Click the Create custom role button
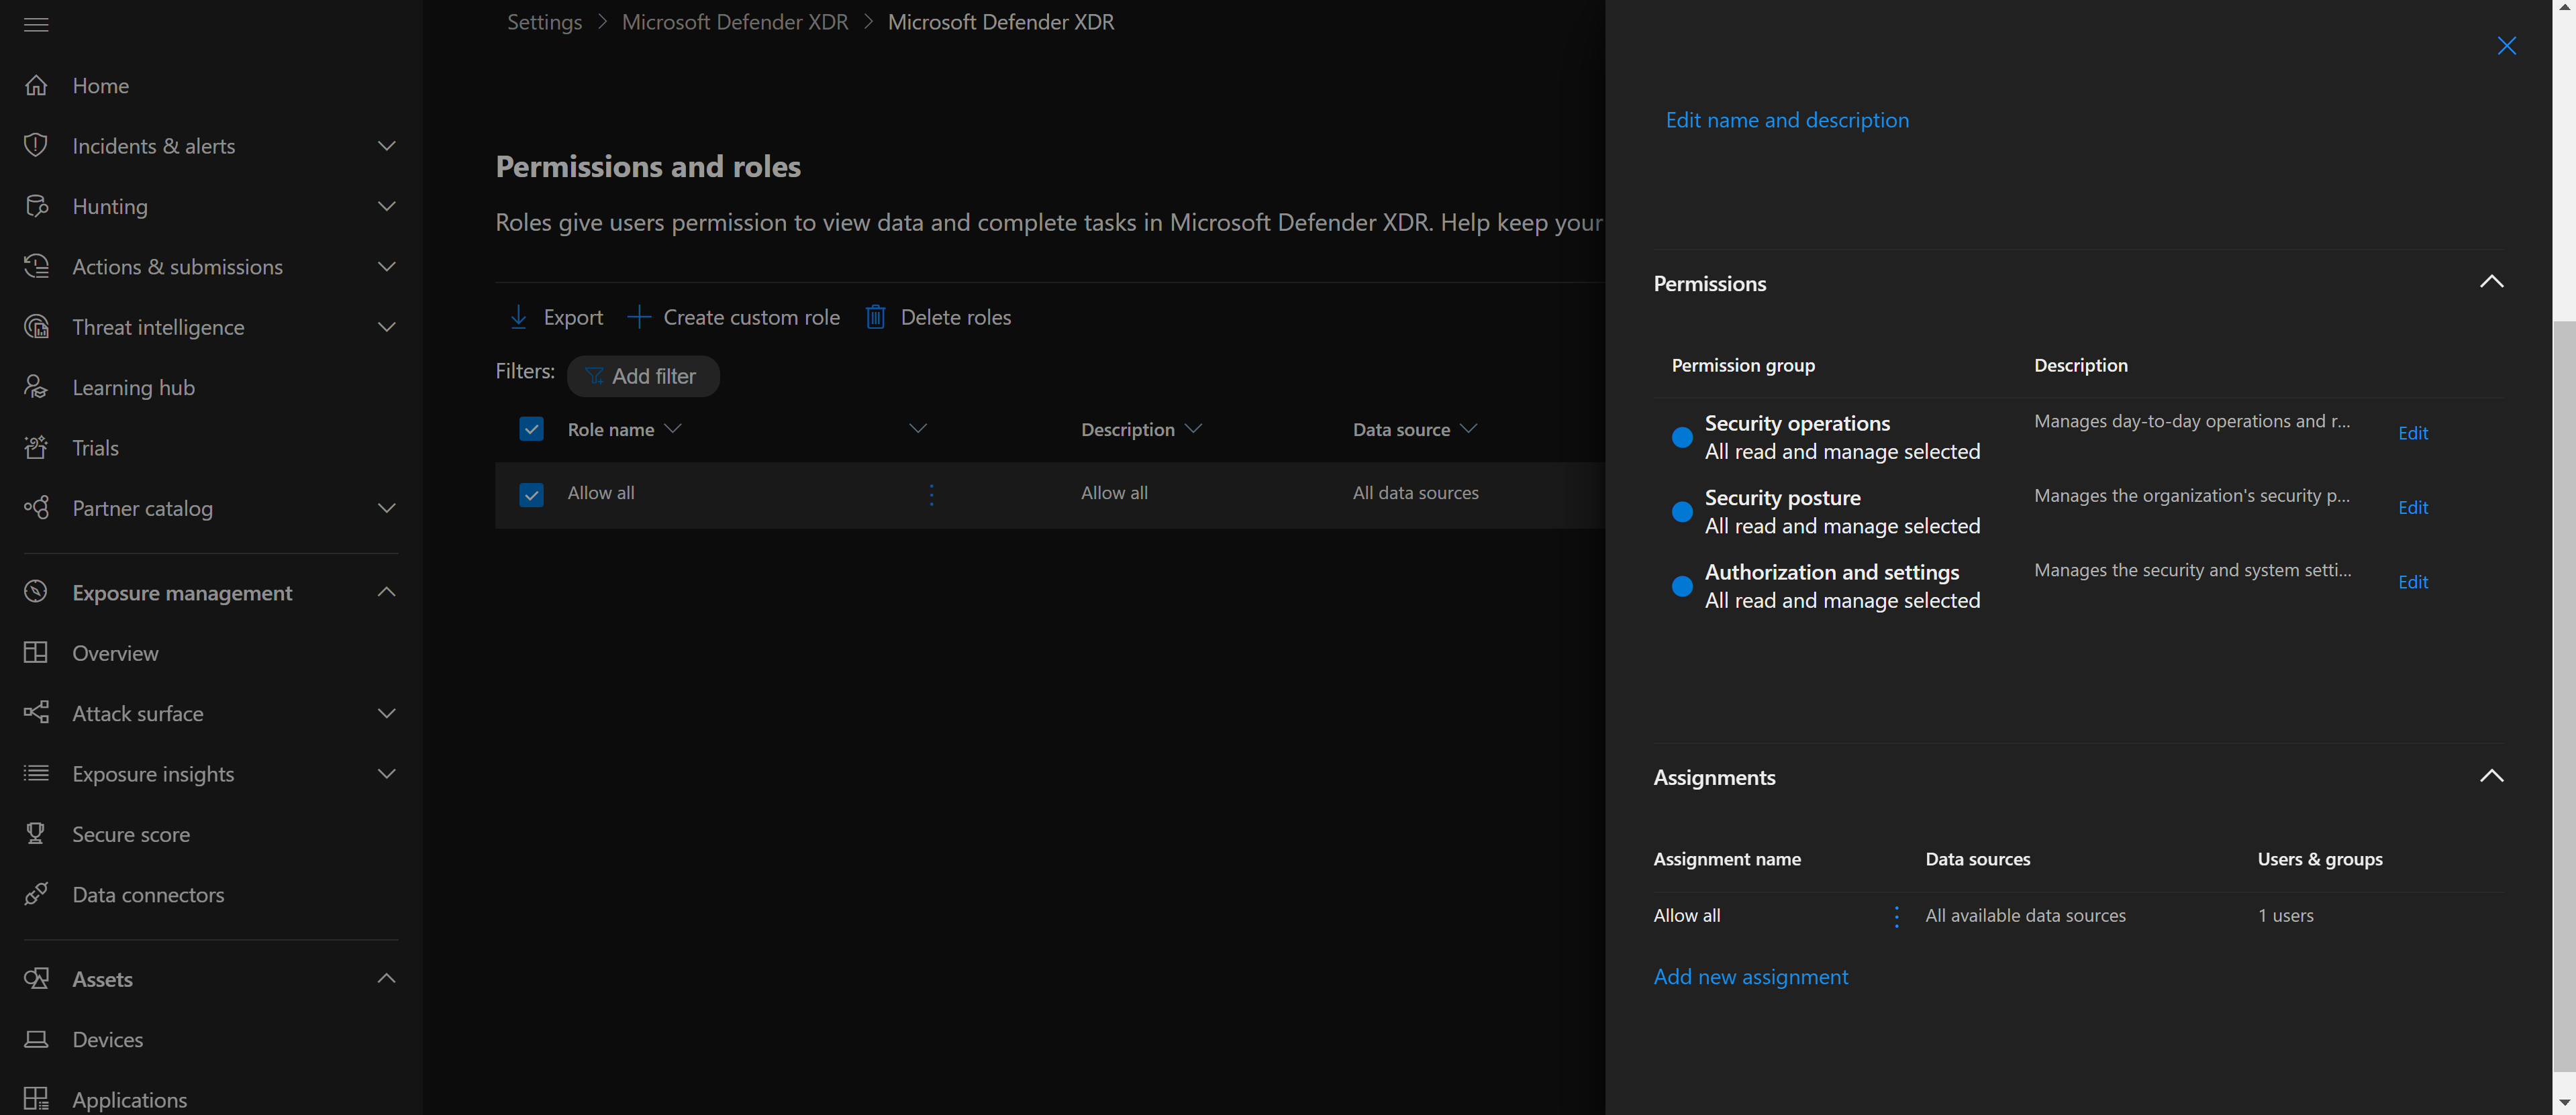The image size is (2576, 1115). click(x=734, y=318)
